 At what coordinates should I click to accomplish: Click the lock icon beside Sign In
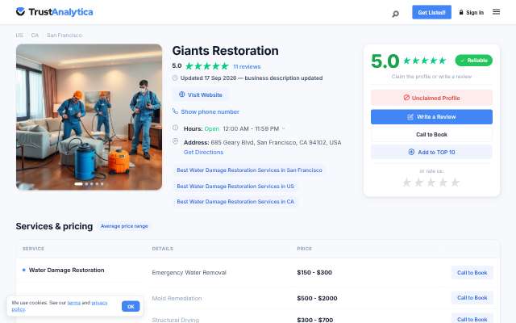461,12
